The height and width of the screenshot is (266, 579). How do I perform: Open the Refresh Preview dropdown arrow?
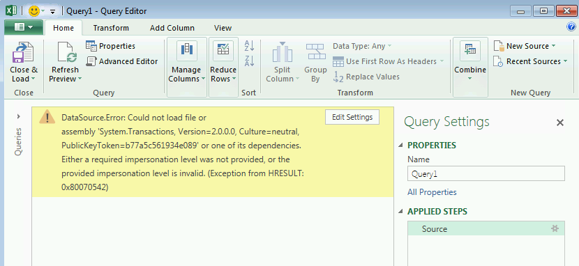coord(80,79)
